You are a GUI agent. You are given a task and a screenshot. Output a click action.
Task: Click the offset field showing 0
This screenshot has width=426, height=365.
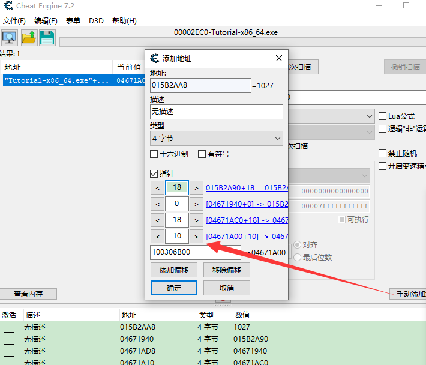click(177, 204)
